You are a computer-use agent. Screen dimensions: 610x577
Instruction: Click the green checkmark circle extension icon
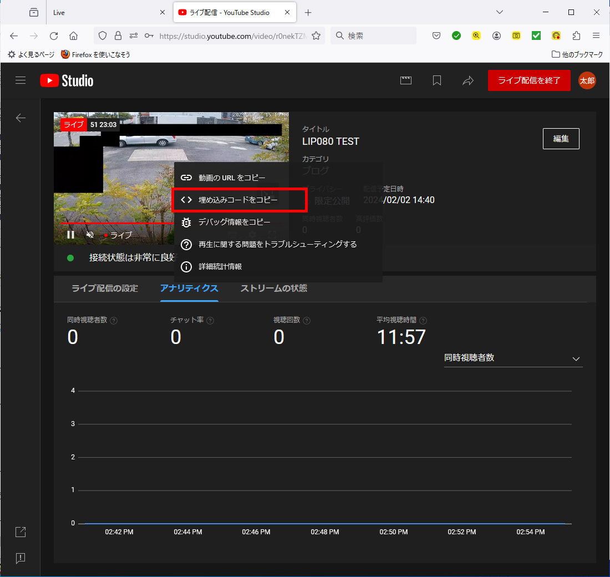click(456, 36)
